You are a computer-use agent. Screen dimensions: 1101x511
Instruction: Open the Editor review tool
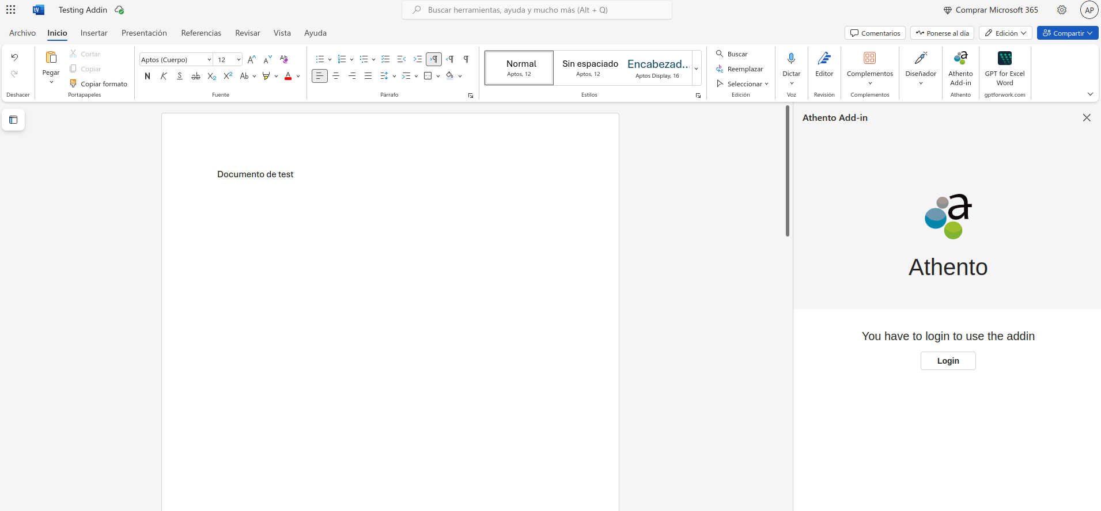pyautogui.click(x=824, y=59)
